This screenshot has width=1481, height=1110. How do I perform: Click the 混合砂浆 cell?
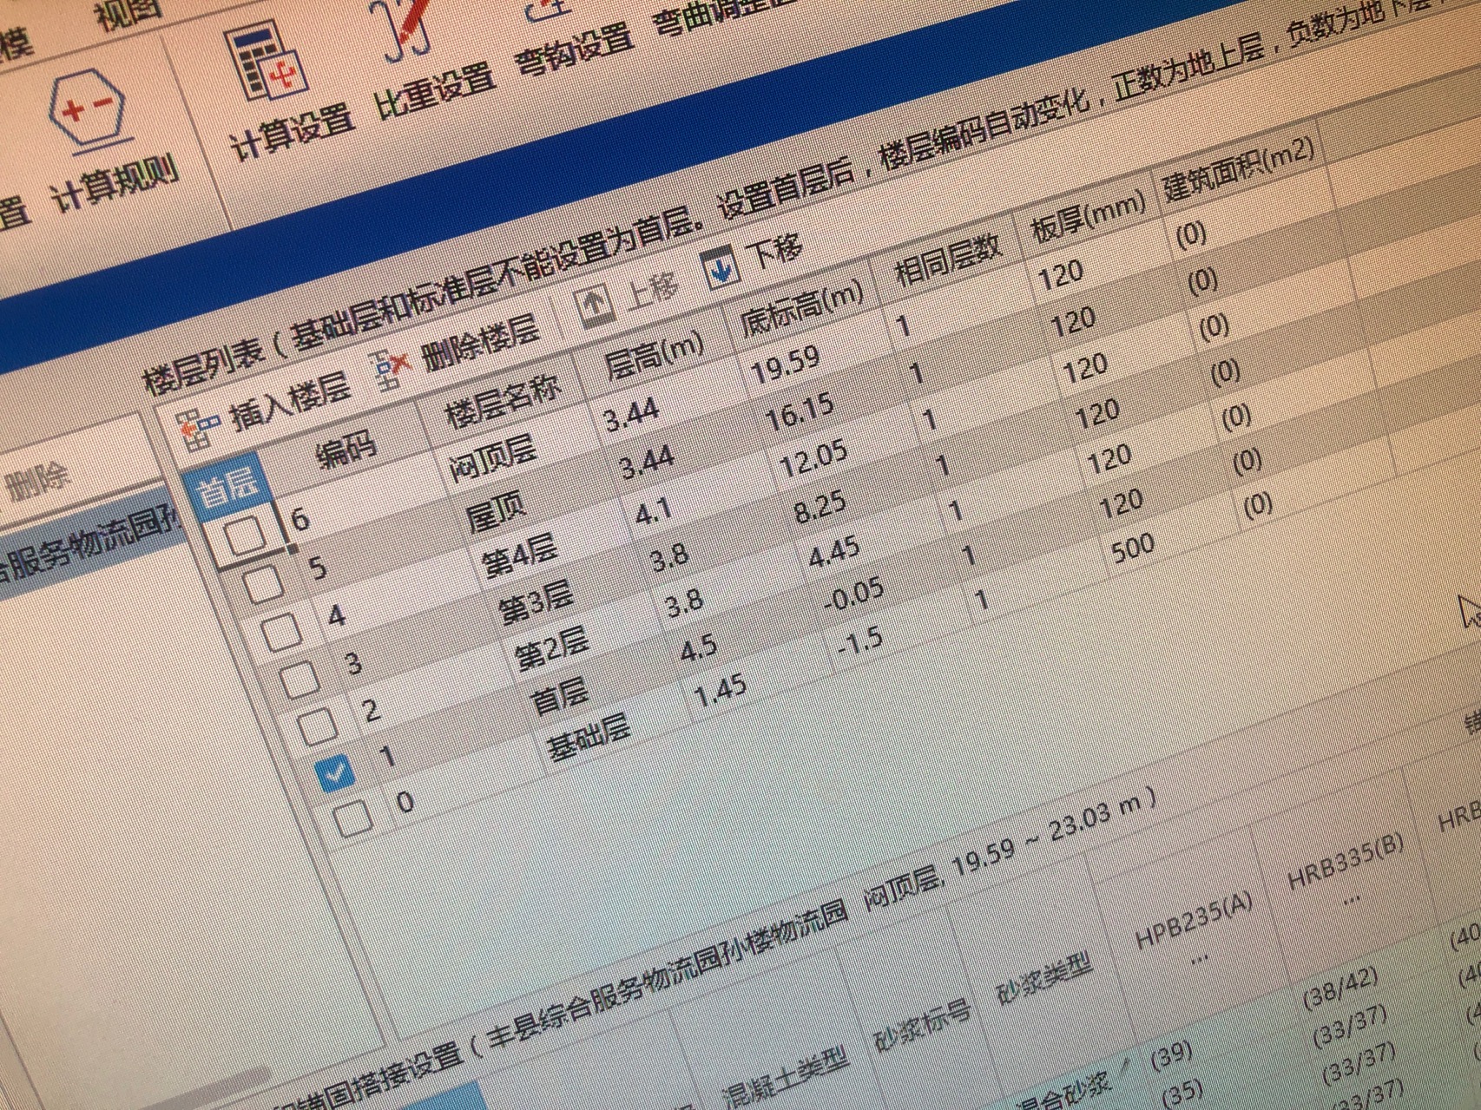click(1063, 1090)
